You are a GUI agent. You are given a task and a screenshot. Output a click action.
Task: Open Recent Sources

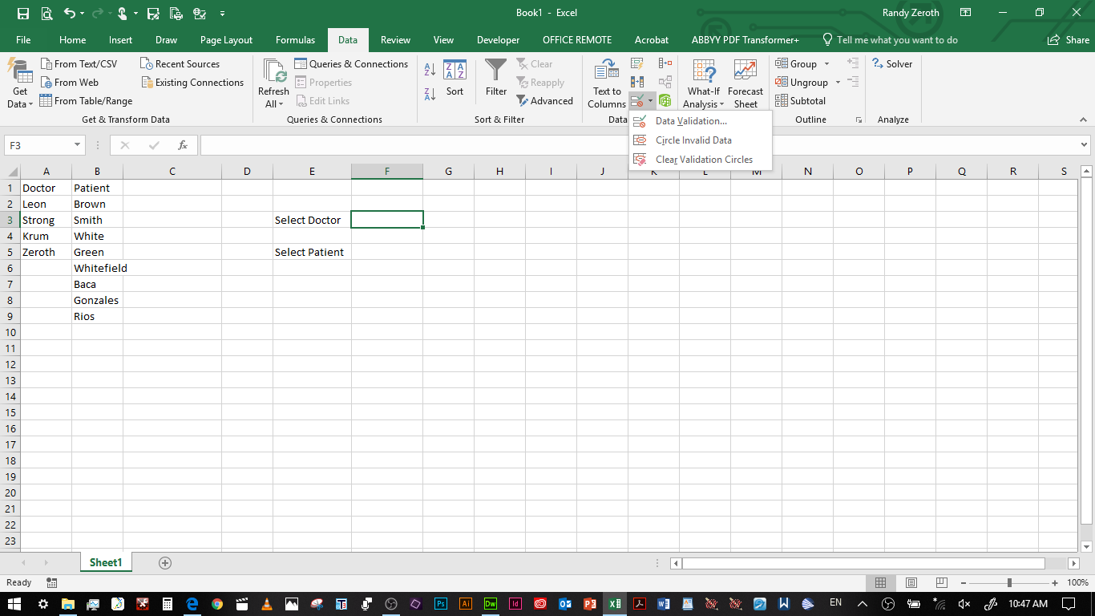point(180,64)
